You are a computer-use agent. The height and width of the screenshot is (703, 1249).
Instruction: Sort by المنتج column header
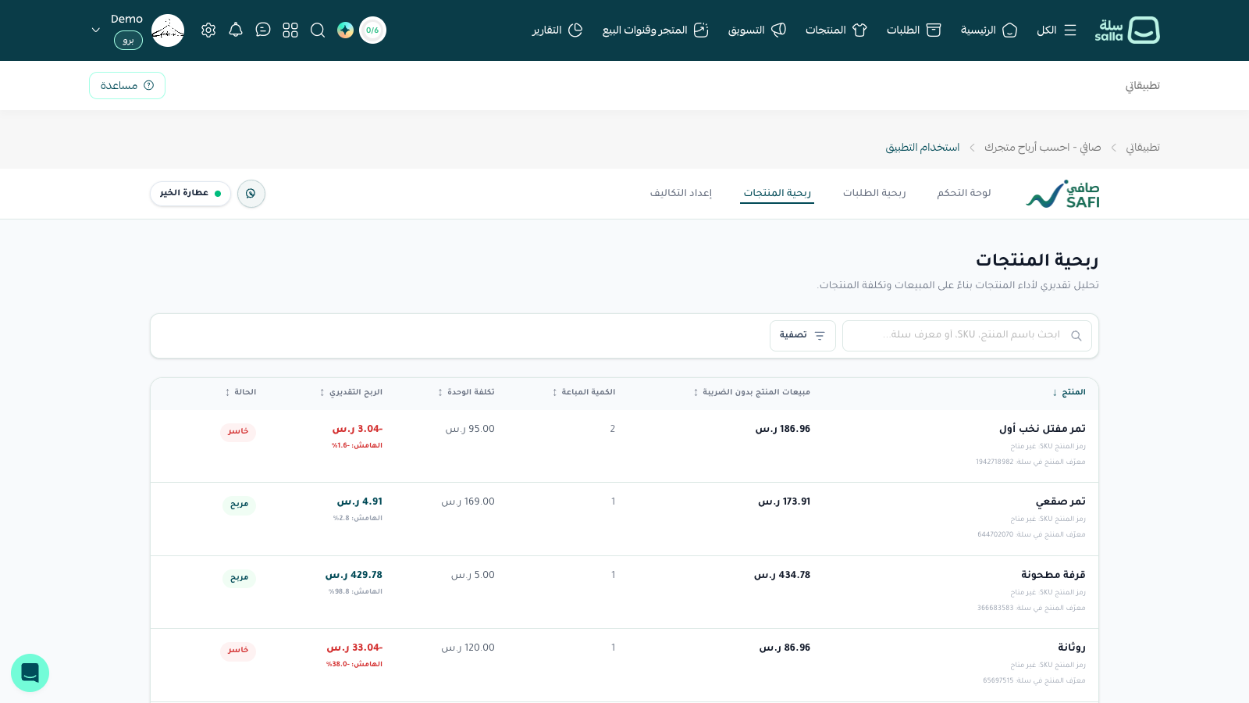(1069, 392)
